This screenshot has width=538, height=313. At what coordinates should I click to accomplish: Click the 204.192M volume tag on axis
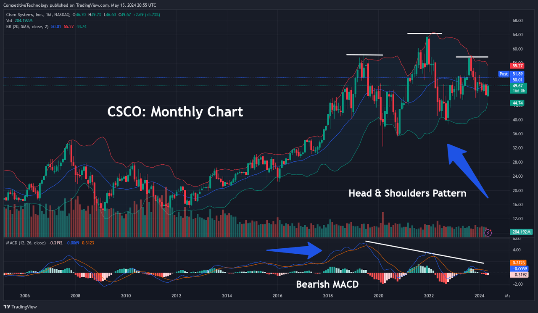click(x=521, y=232)
